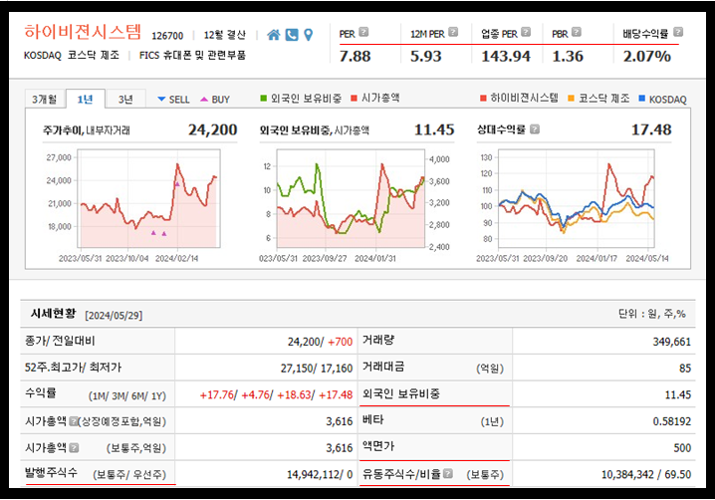715x500 pixels.
Task: Click the 주가추이 price chart
Action: (148, 198)
